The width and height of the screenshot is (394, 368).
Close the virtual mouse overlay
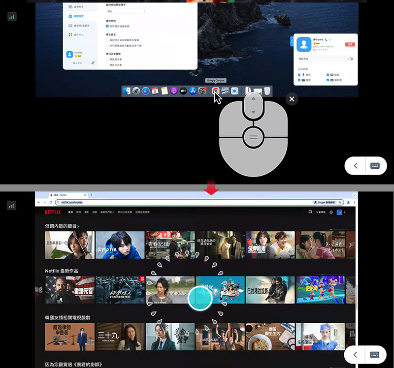coord(292,99)
